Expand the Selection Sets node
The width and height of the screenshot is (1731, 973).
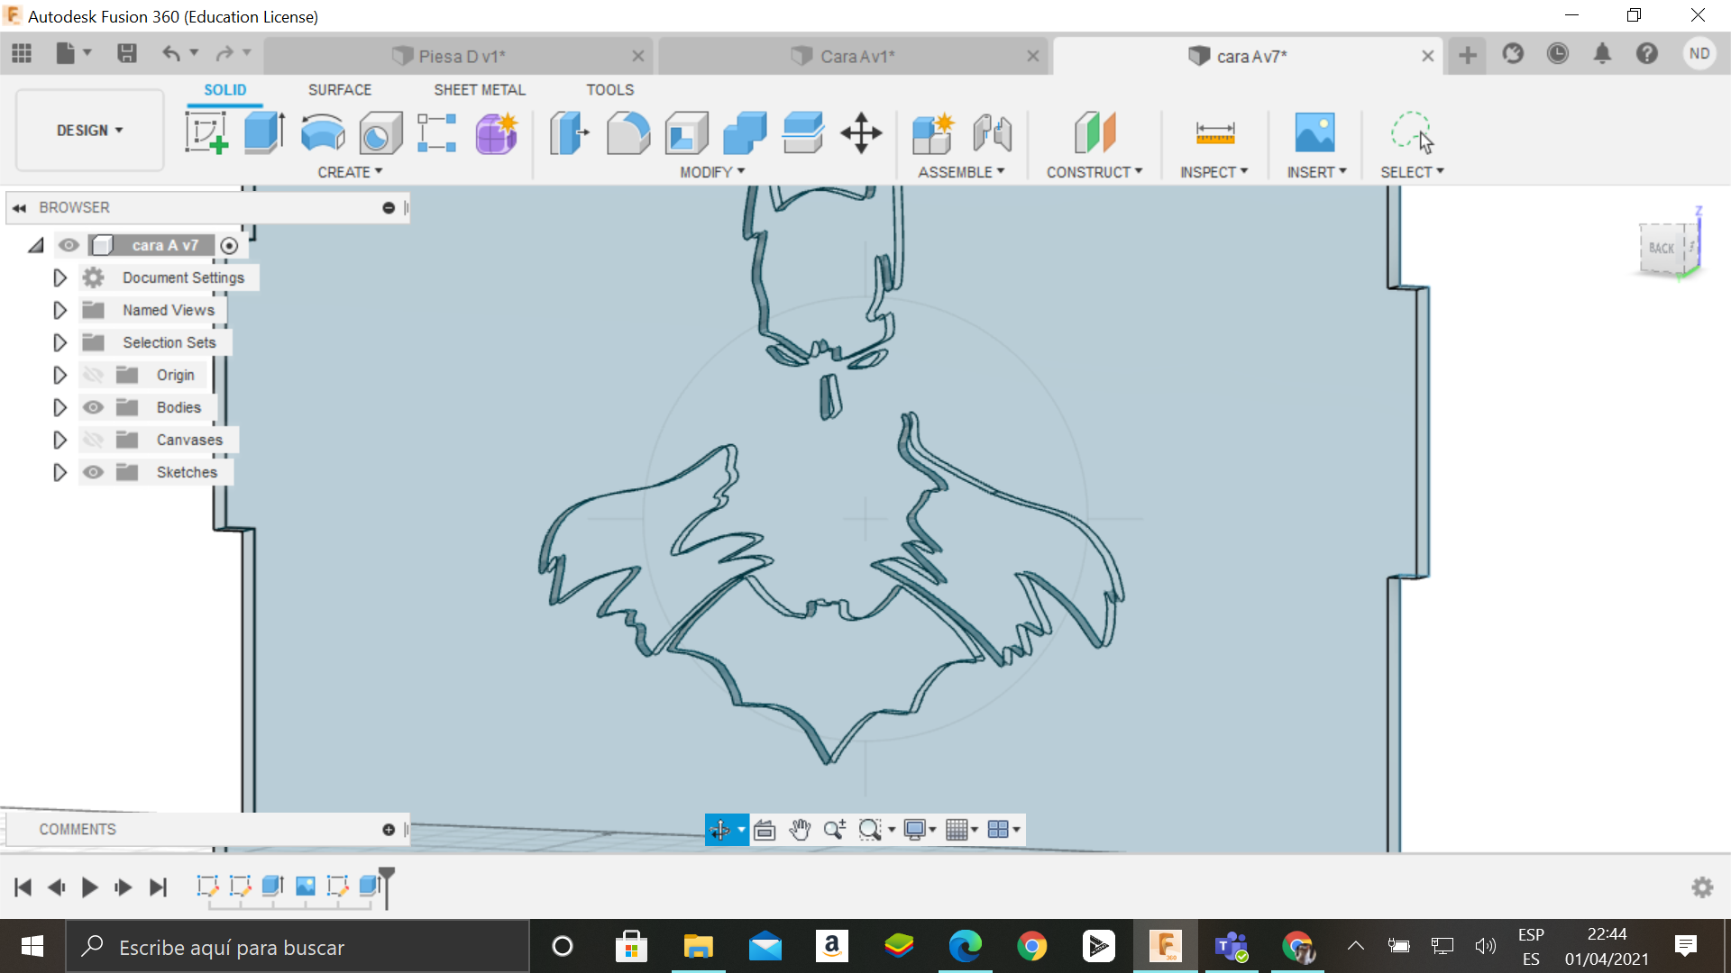60,342
